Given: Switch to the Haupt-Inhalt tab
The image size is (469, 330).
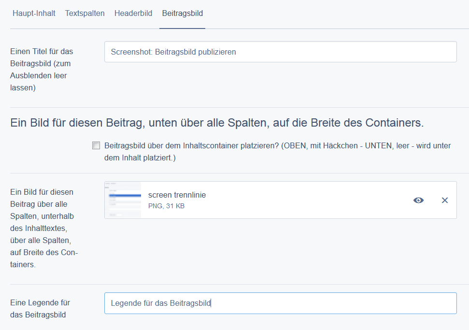Looking at the screenshot, I should (x=34, y=13).
